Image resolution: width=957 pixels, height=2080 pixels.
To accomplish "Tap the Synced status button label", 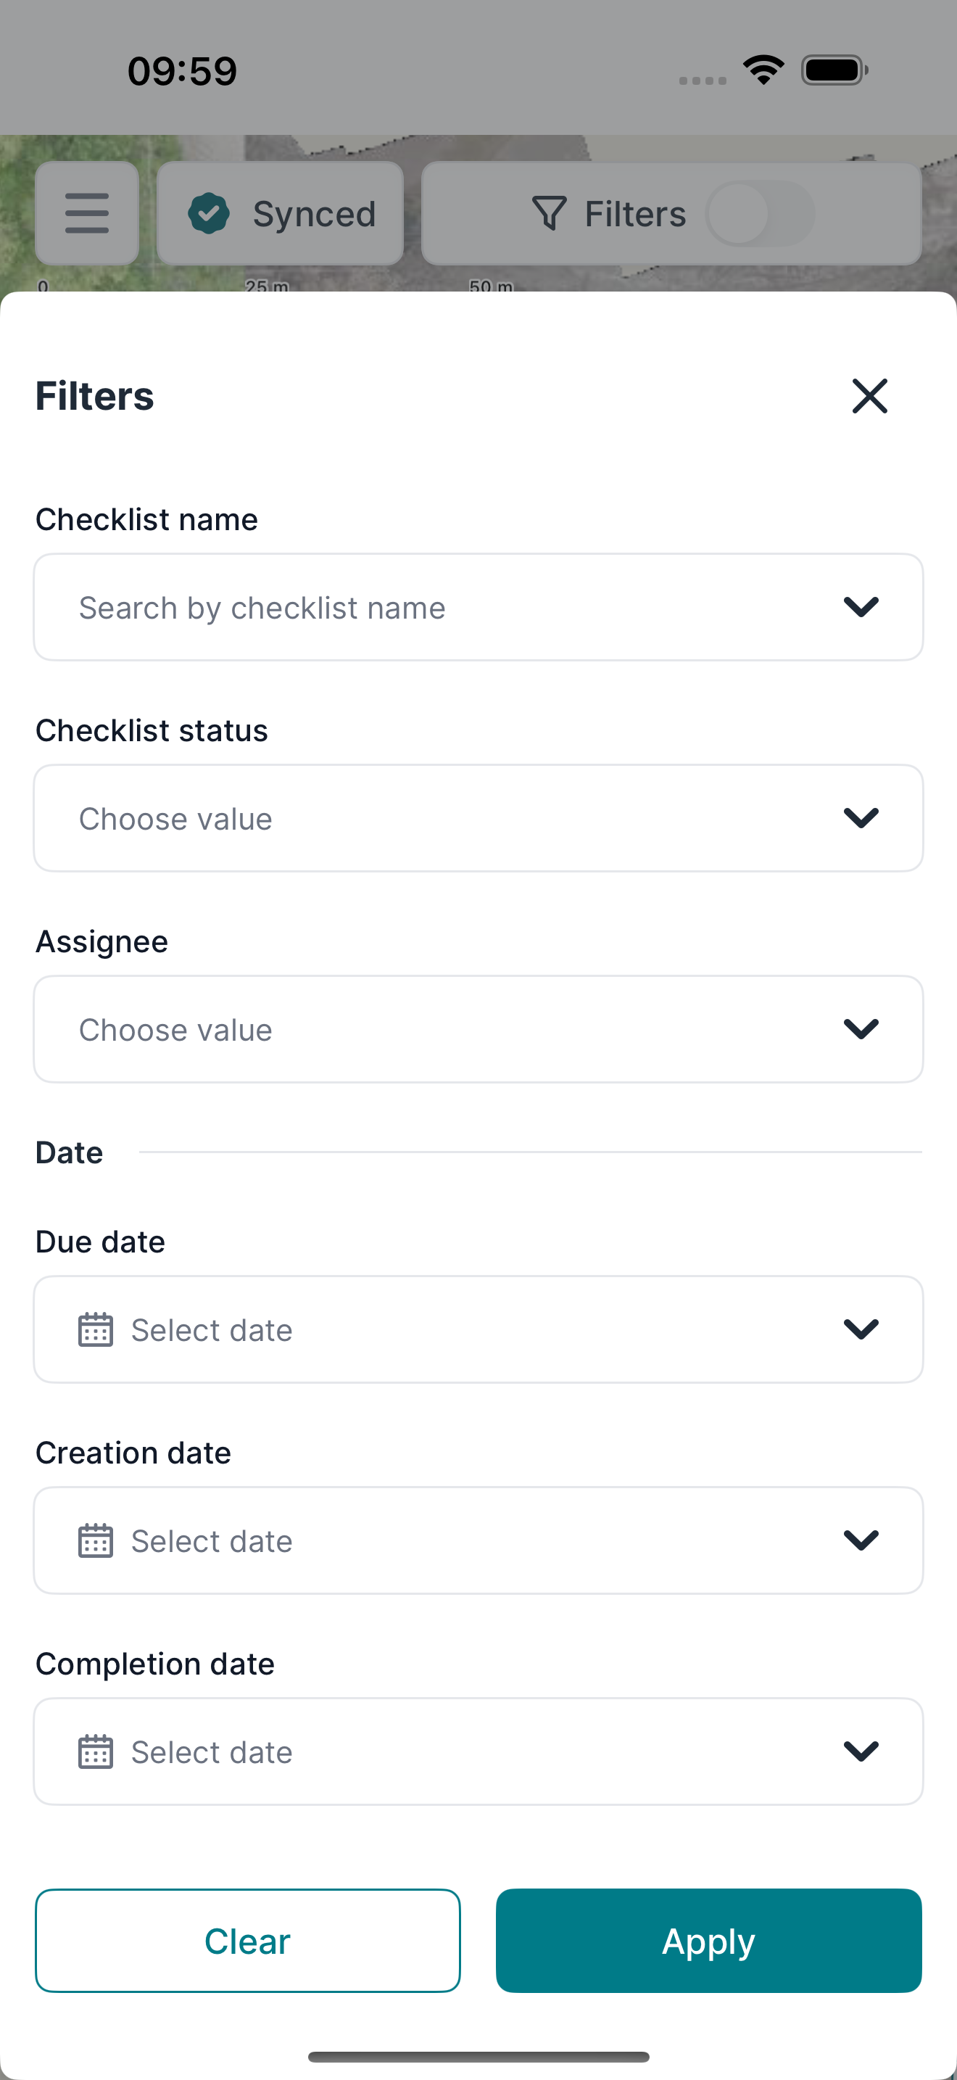I will [x=314, y=214].
